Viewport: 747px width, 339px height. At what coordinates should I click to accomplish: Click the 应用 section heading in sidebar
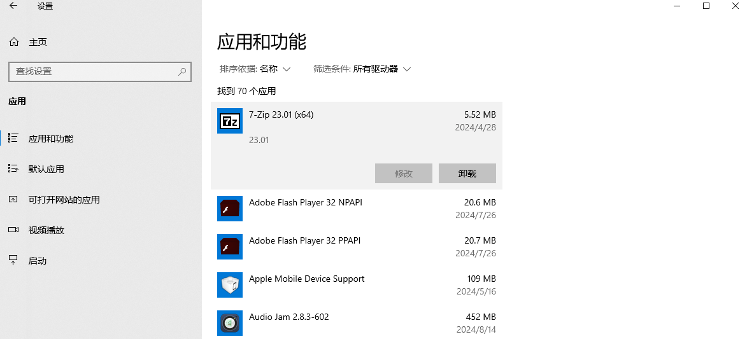[17, 101]
